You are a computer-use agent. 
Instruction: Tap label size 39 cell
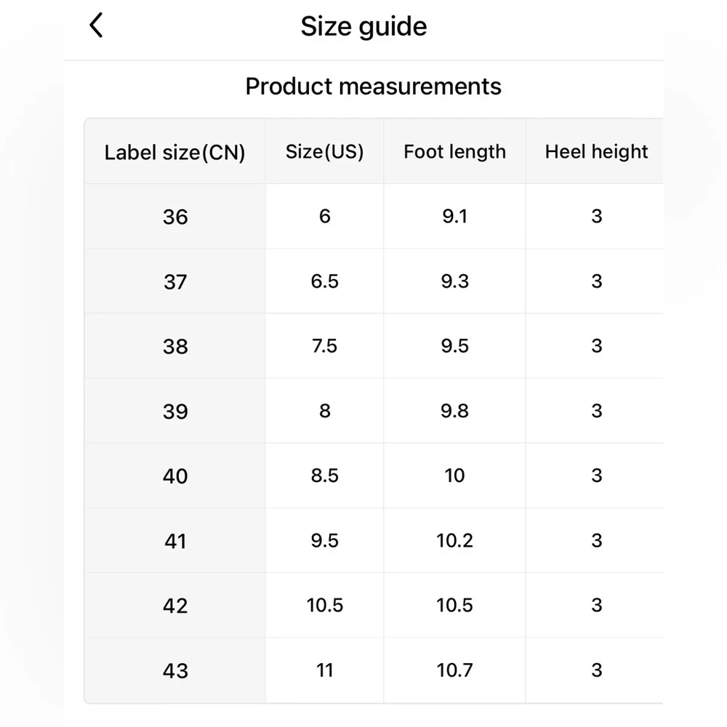175,411
